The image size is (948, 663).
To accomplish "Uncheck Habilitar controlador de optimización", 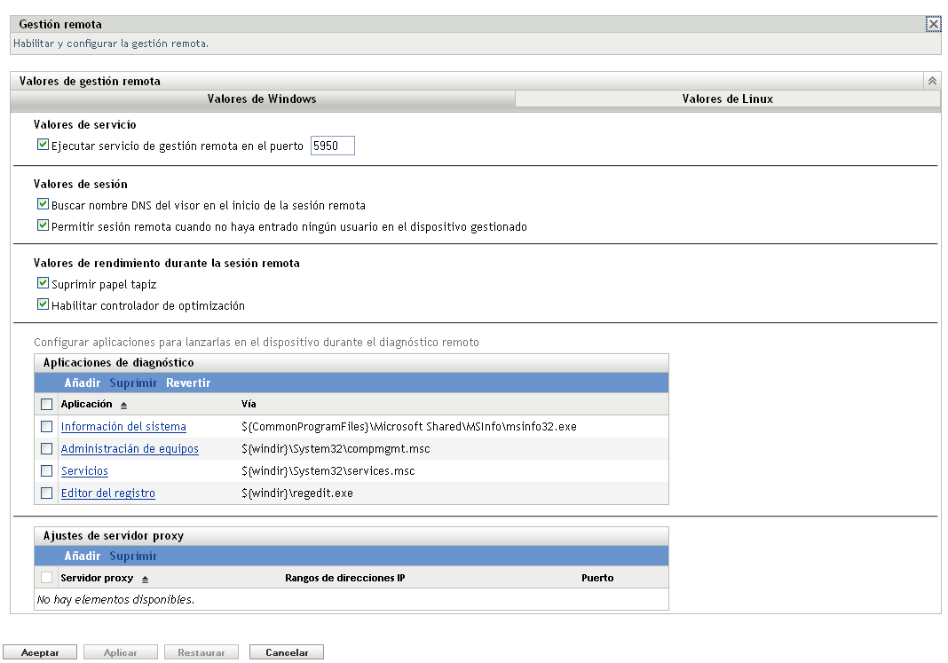I will 43,304.
